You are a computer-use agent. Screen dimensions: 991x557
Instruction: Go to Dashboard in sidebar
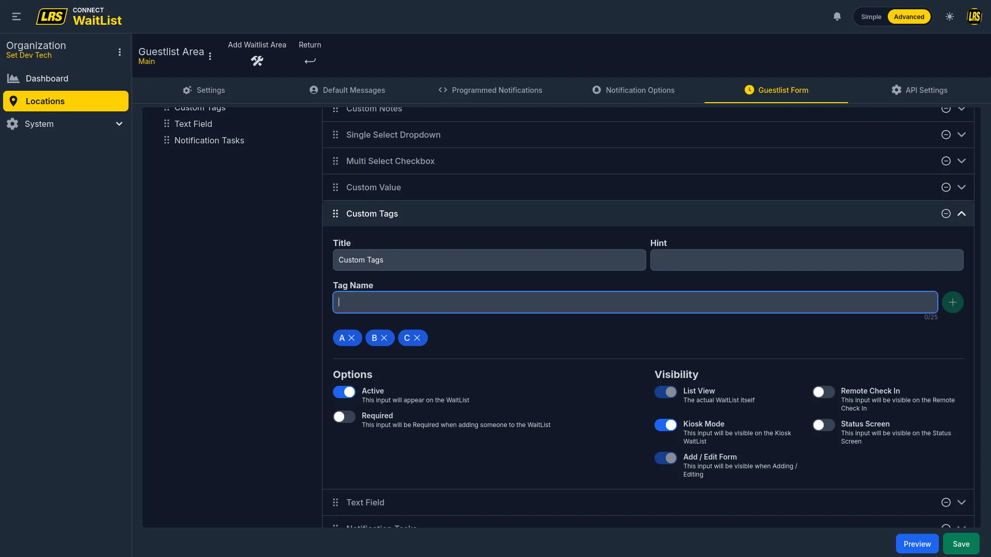tap(66, 78)
